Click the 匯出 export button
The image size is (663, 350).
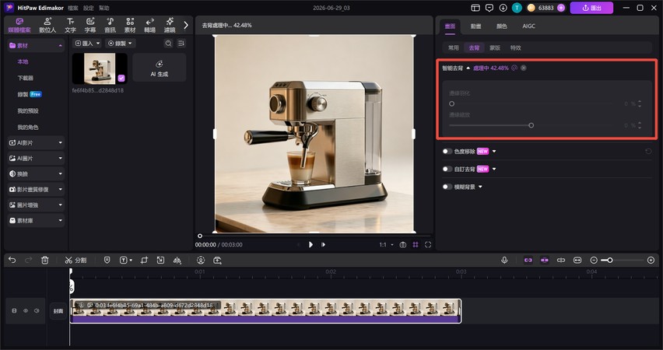pyautogui.click(x=591, y=8)
